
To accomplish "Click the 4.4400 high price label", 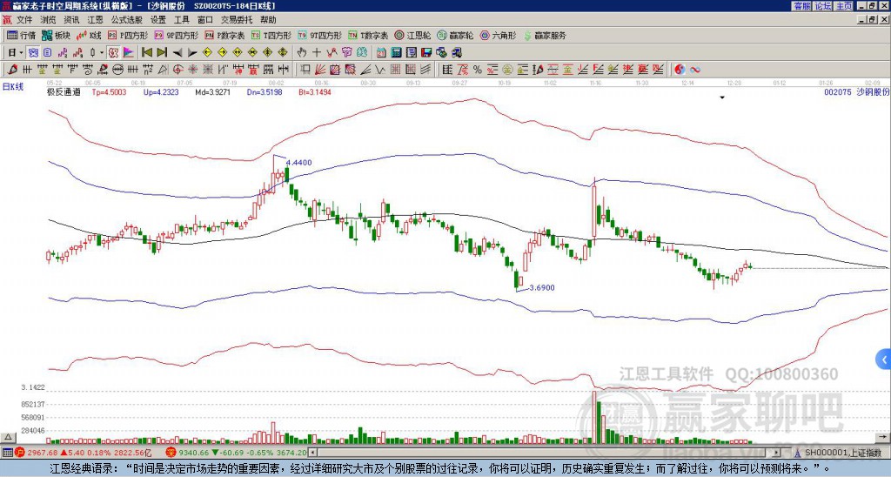I will pyautogui.click(x=299, y=163).
